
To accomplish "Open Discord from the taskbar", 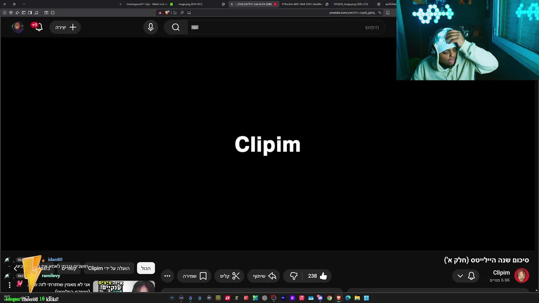I will [x=320, y=298].
